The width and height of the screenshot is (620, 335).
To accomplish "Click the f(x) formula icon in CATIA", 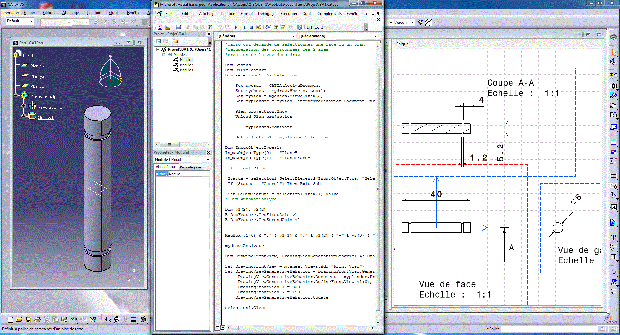I will 108,320.
